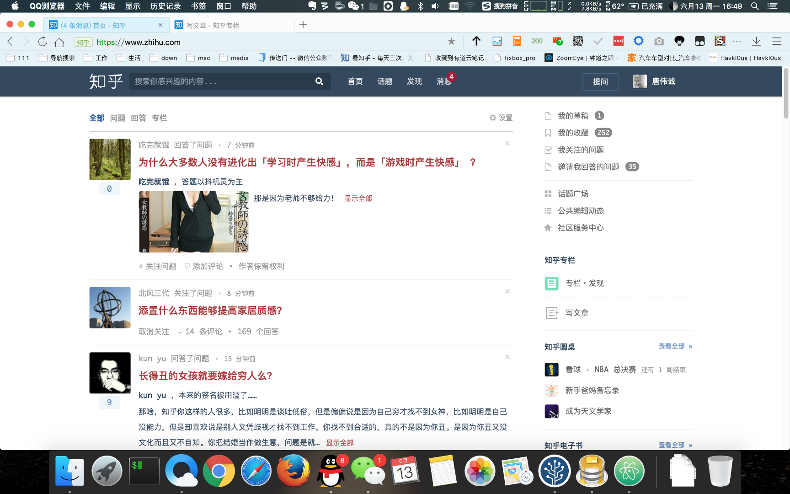Open the 14 条评论 comments
790x494 pixels.
point(200,332)
